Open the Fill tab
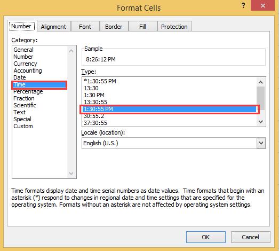This screenshot has height=251, width=279. coord(142,27)
